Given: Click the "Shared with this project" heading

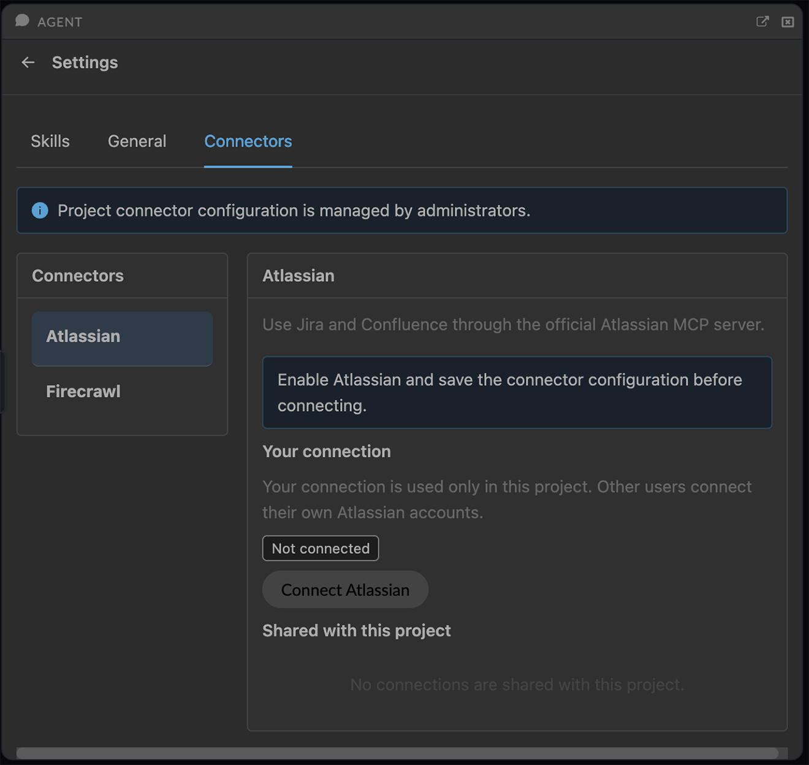Looking at the screenshot, I should point(357,631).
